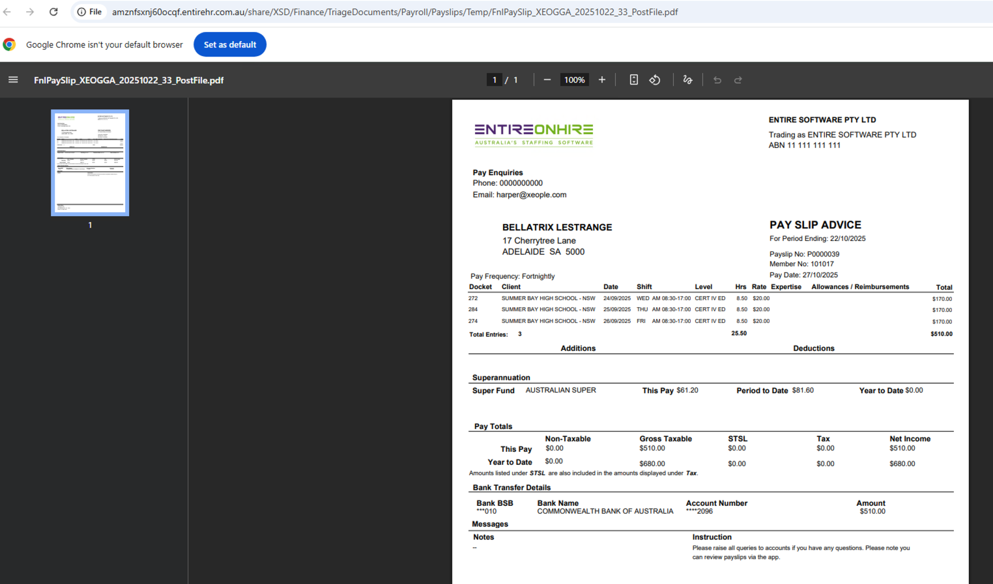Viewport: 993px width, 584px height.
Task: Click the browser address bar URL
Action: pos(395,12)
